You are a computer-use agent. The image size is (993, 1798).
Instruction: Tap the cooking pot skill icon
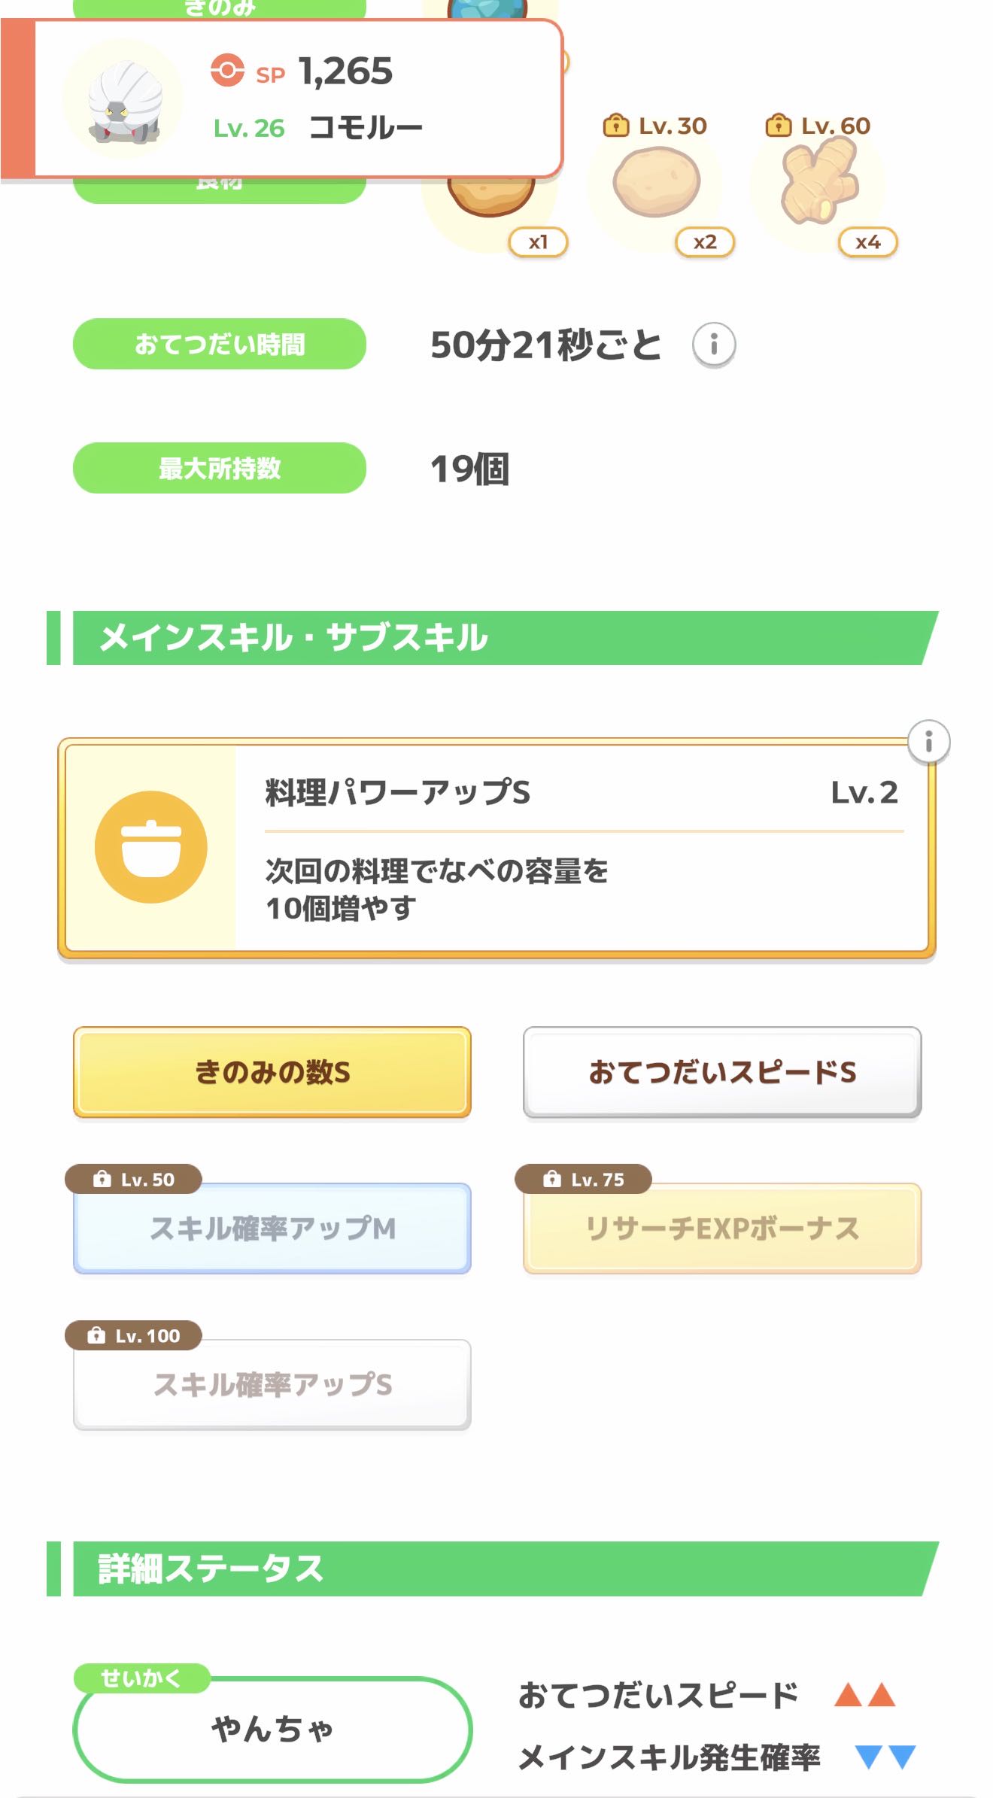(x=150, y=846)
